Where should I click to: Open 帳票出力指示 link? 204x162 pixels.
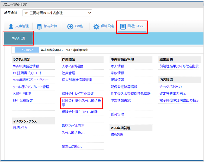coord(72,146)
